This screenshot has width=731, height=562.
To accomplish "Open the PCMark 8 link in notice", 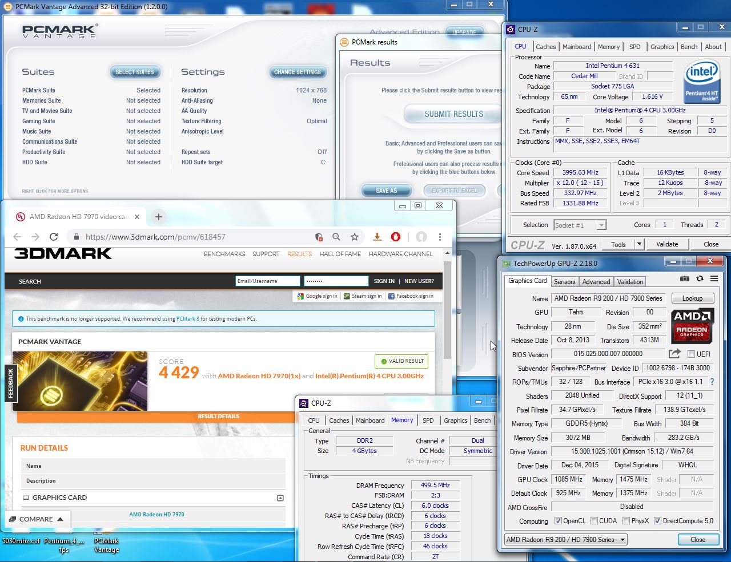I will 187,319.
